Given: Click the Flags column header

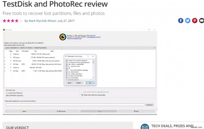Looking at the screenshot, I should (11, 51).
